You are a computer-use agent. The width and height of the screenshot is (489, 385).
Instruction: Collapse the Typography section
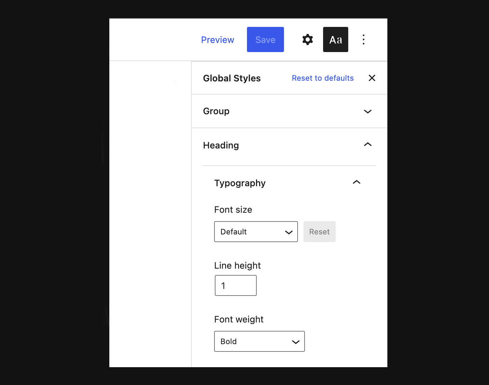point(289,183)
